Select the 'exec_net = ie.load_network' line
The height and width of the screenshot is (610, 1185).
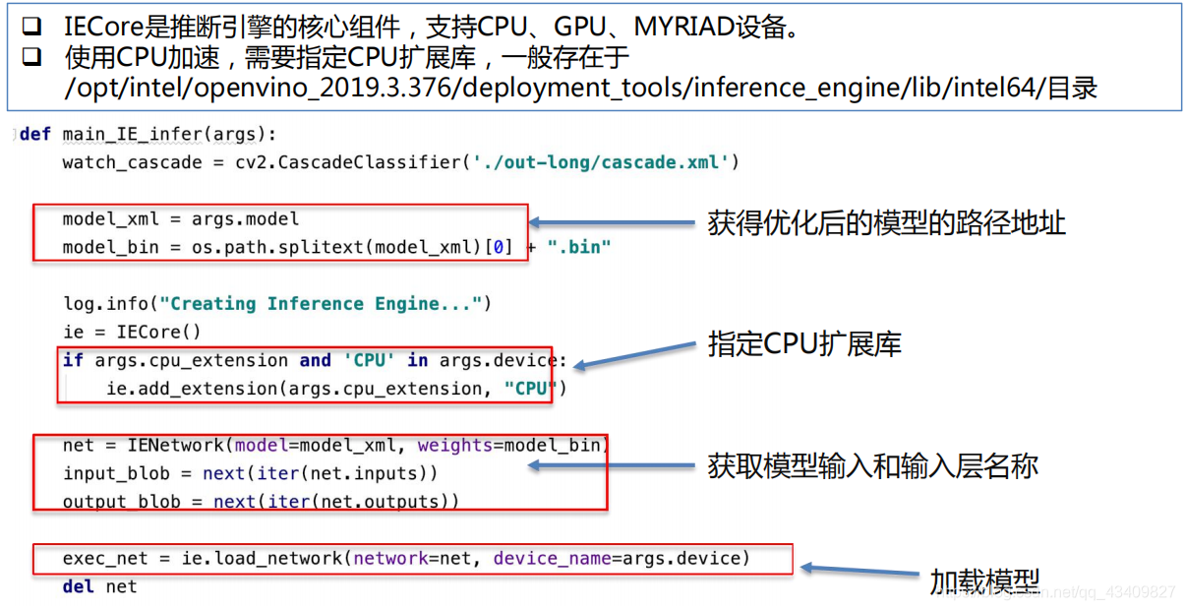tap(406, 559)
